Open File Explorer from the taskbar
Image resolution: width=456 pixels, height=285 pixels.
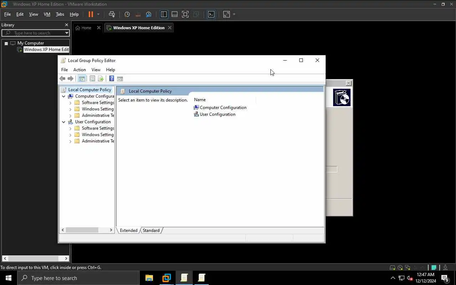[x=149, y=278]
